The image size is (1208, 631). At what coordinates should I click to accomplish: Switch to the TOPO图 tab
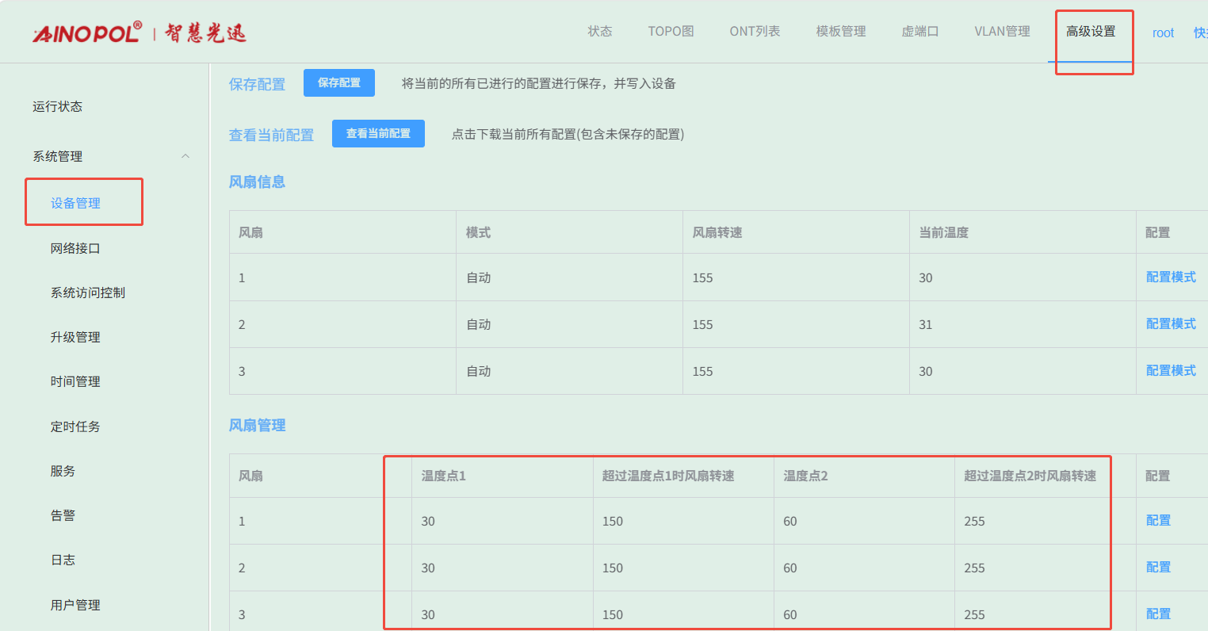[x=671, y=32]
